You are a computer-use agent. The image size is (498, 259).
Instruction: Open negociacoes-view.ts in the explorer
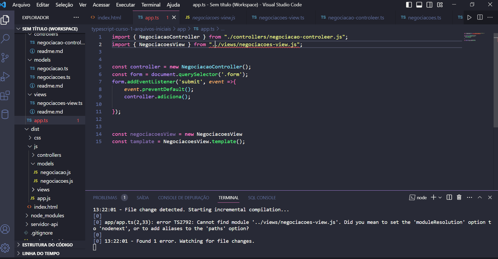50,103
